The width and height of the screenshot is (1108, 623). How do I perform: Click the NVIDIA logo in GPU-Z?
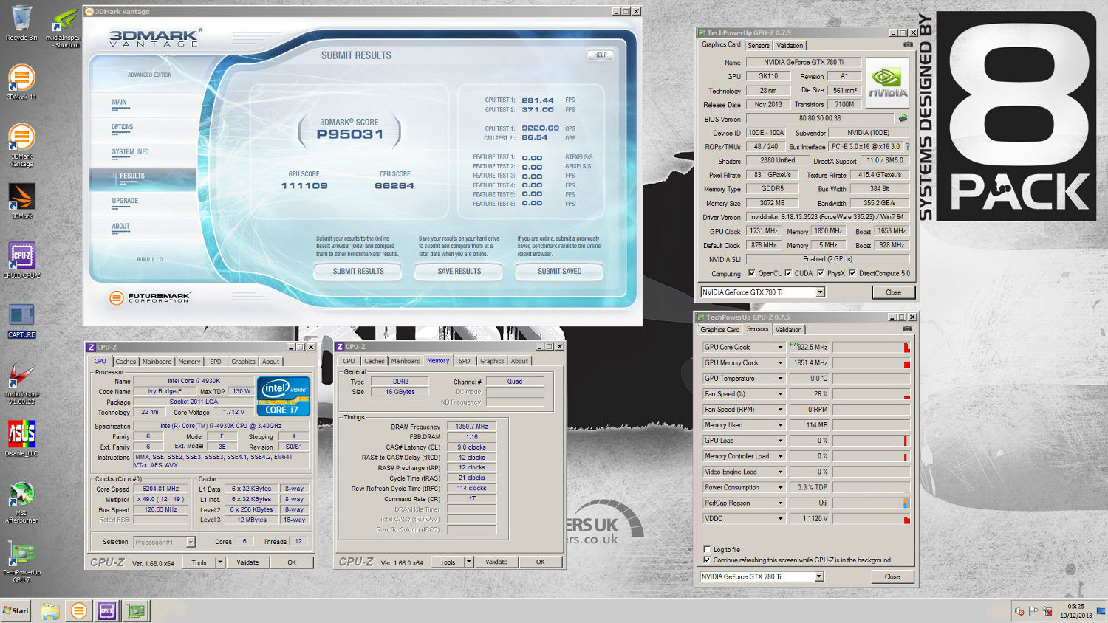tap(887, 83)
